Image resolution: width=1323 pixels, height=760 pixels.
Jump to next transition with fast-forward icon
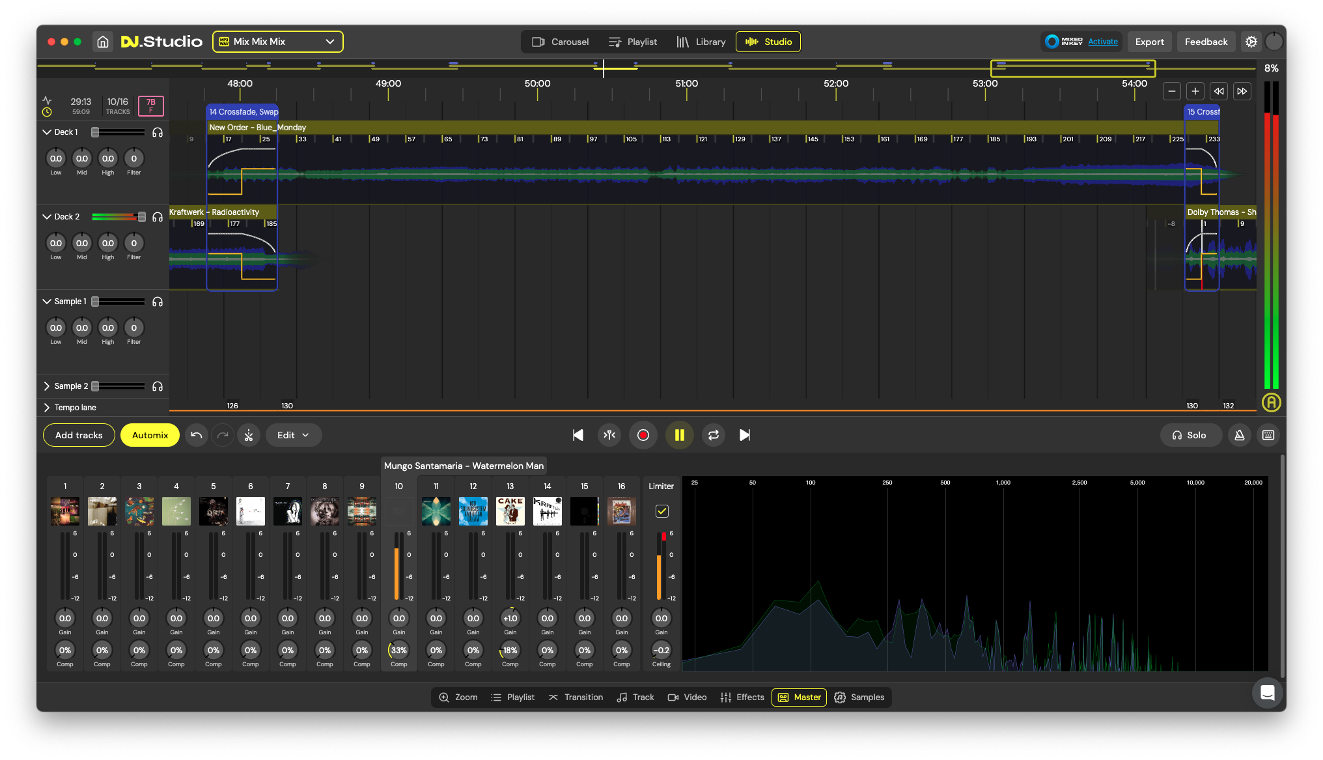(x=1242, y=91)
